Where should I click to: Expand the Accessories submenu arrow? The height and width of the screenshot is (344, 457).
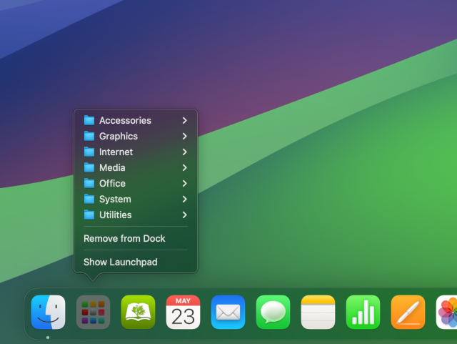point(184,120)
